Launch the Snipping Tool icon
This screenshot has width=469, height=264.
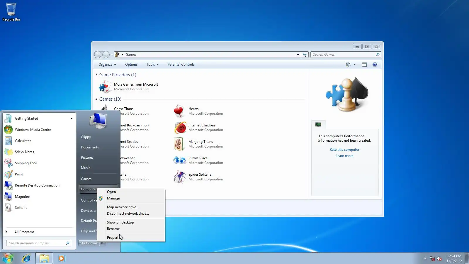pos(8,163)
